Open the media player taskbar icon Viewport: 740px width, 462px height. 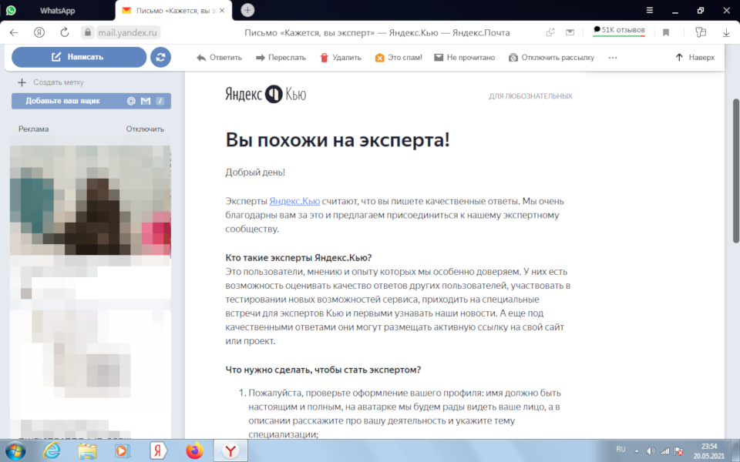tap(123, 451)
